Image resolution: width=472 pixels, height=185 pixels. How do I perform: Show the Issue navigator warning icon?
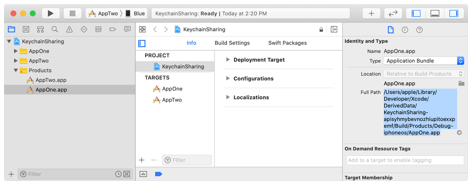(x=69, y=30)
